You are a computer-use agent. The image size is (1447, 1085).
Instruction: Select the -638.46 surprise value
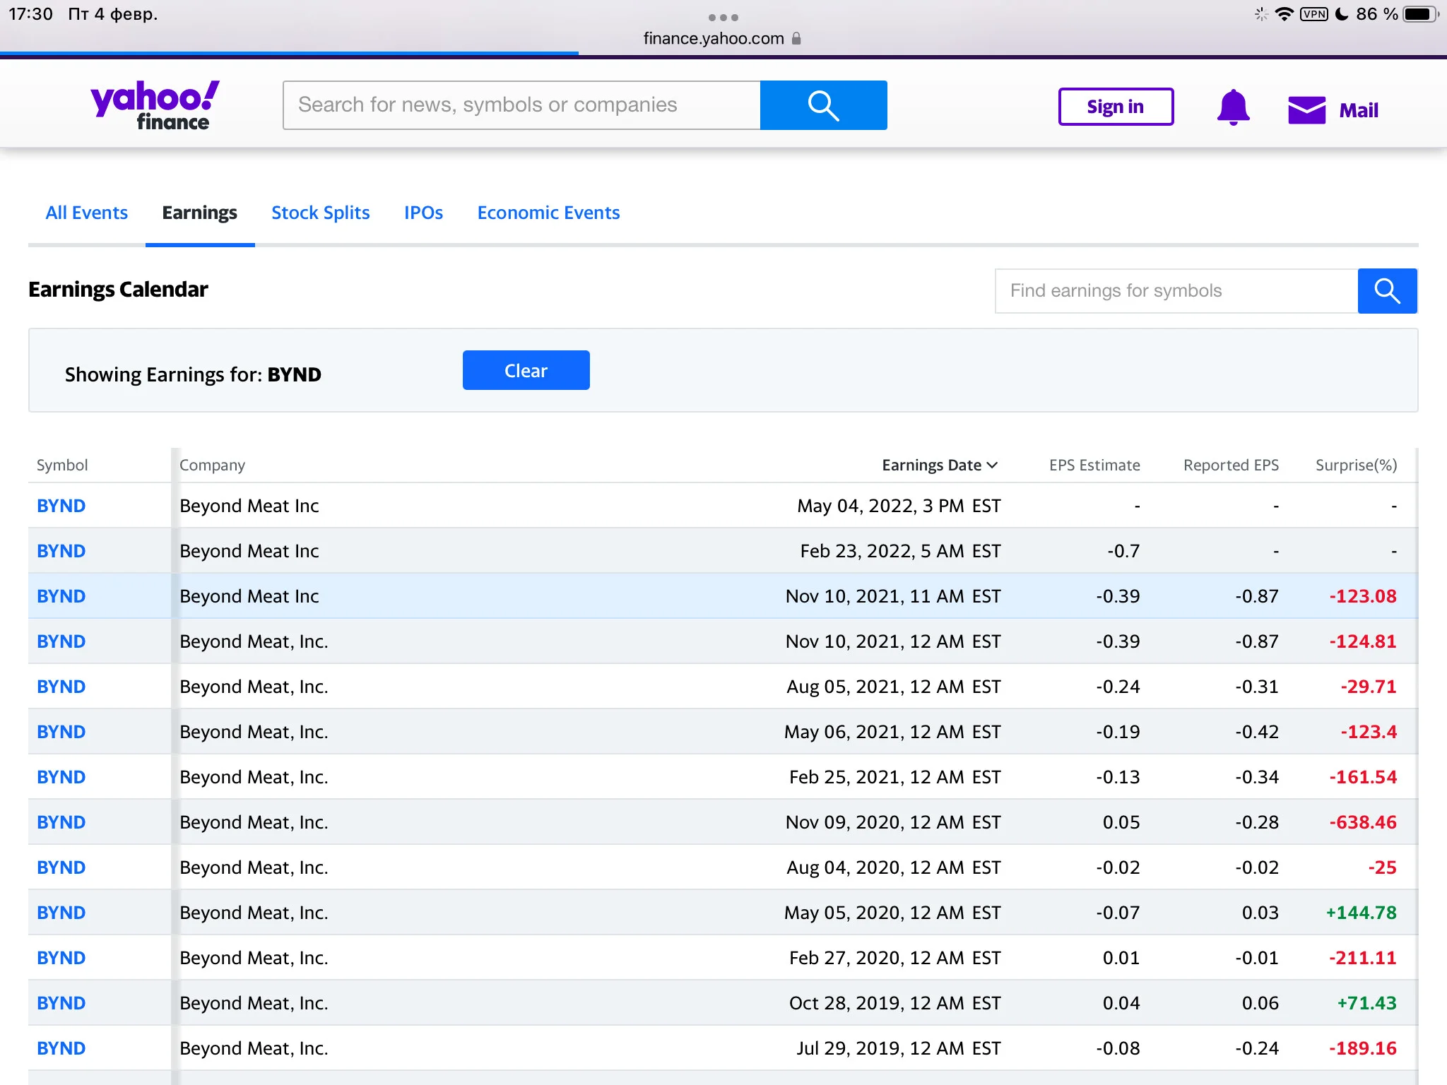pos(1363,822)
